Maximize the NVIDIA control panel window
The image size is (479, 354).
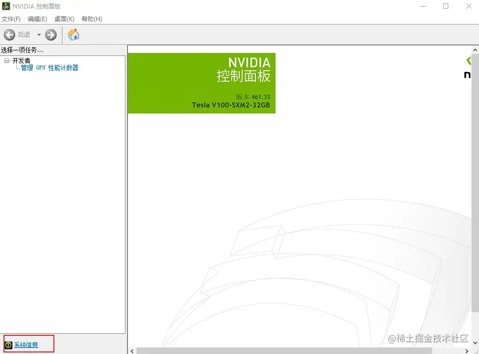click(x=446, y=6)
